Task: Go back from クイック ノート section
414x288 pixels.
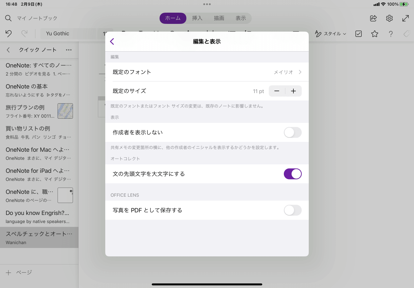Action: click(x=8, y=50)
